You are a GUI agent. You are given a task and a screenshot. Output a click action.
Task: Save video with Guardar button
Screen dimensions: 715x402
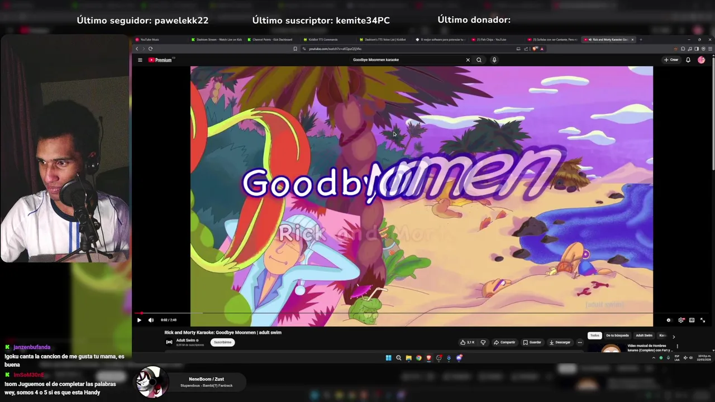532,342
